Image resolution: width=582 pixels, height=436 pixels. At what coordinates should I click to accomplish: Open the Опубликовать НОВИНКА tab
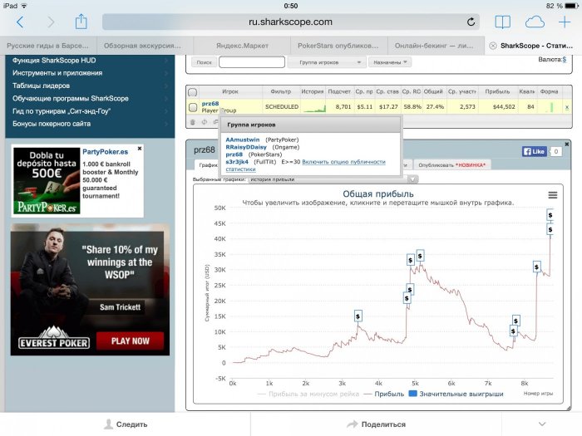[452, 165]
